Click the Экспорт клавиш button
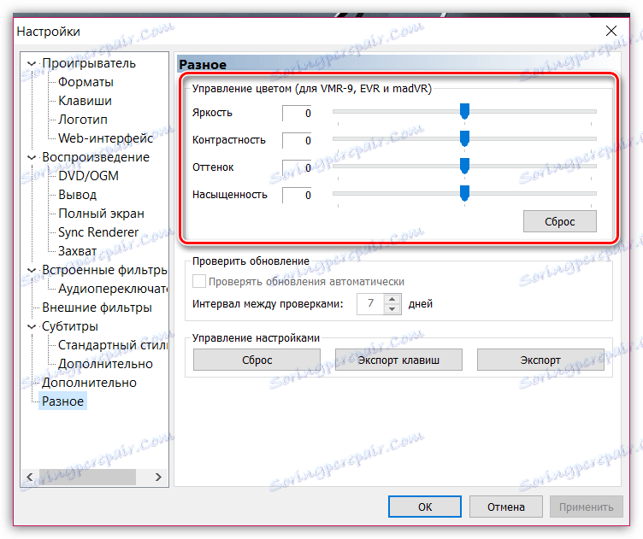The image size is (643, 539). (398, 360)
